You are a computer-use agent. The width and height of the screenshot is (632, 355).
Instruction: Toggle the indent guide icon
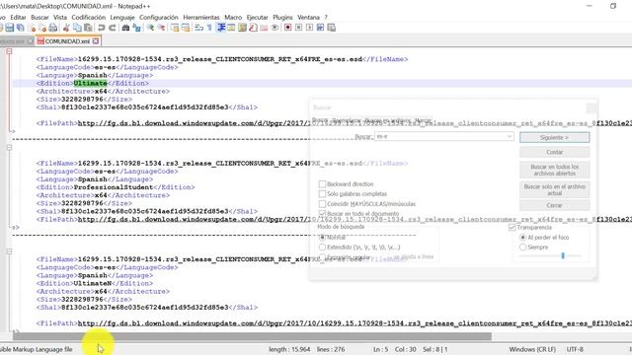pos(221,28)
